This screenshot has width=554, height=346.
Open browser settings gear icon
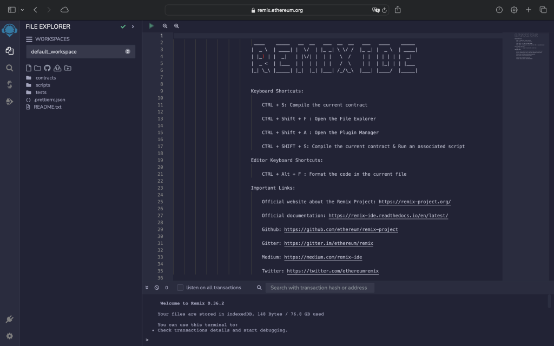pos(514,10)
